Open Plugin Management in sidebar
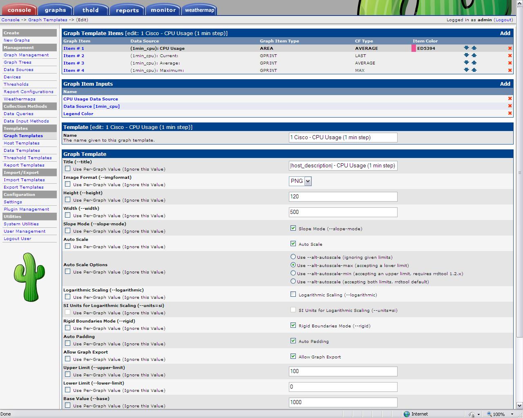The width and height of the screenshot is (523, 418). click(26, 209)
